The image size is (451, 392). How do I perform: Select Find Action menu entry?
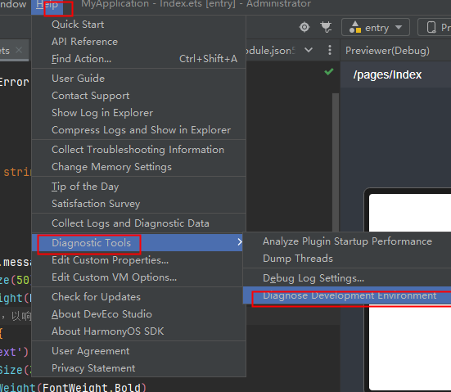[138, 59]
